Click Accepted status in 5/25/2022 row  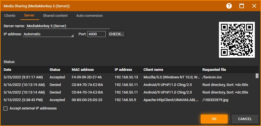coord(57,77)
